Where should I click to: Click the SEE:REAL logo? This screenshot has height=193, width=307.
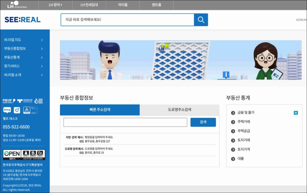pyautogui.click(x=22, y=20)
